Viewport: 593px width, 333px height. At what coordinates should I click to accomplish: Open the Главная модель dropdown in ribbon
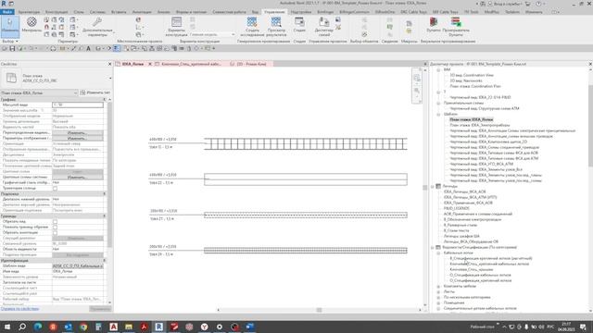pyautogui.click(x=212, y=34)
